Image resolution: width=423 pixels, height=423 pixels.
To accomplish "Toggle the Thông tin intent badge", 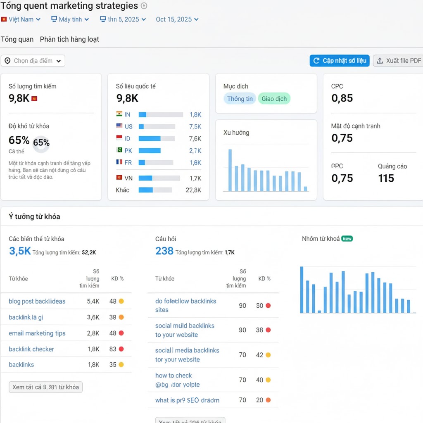I will pos(240,98).
